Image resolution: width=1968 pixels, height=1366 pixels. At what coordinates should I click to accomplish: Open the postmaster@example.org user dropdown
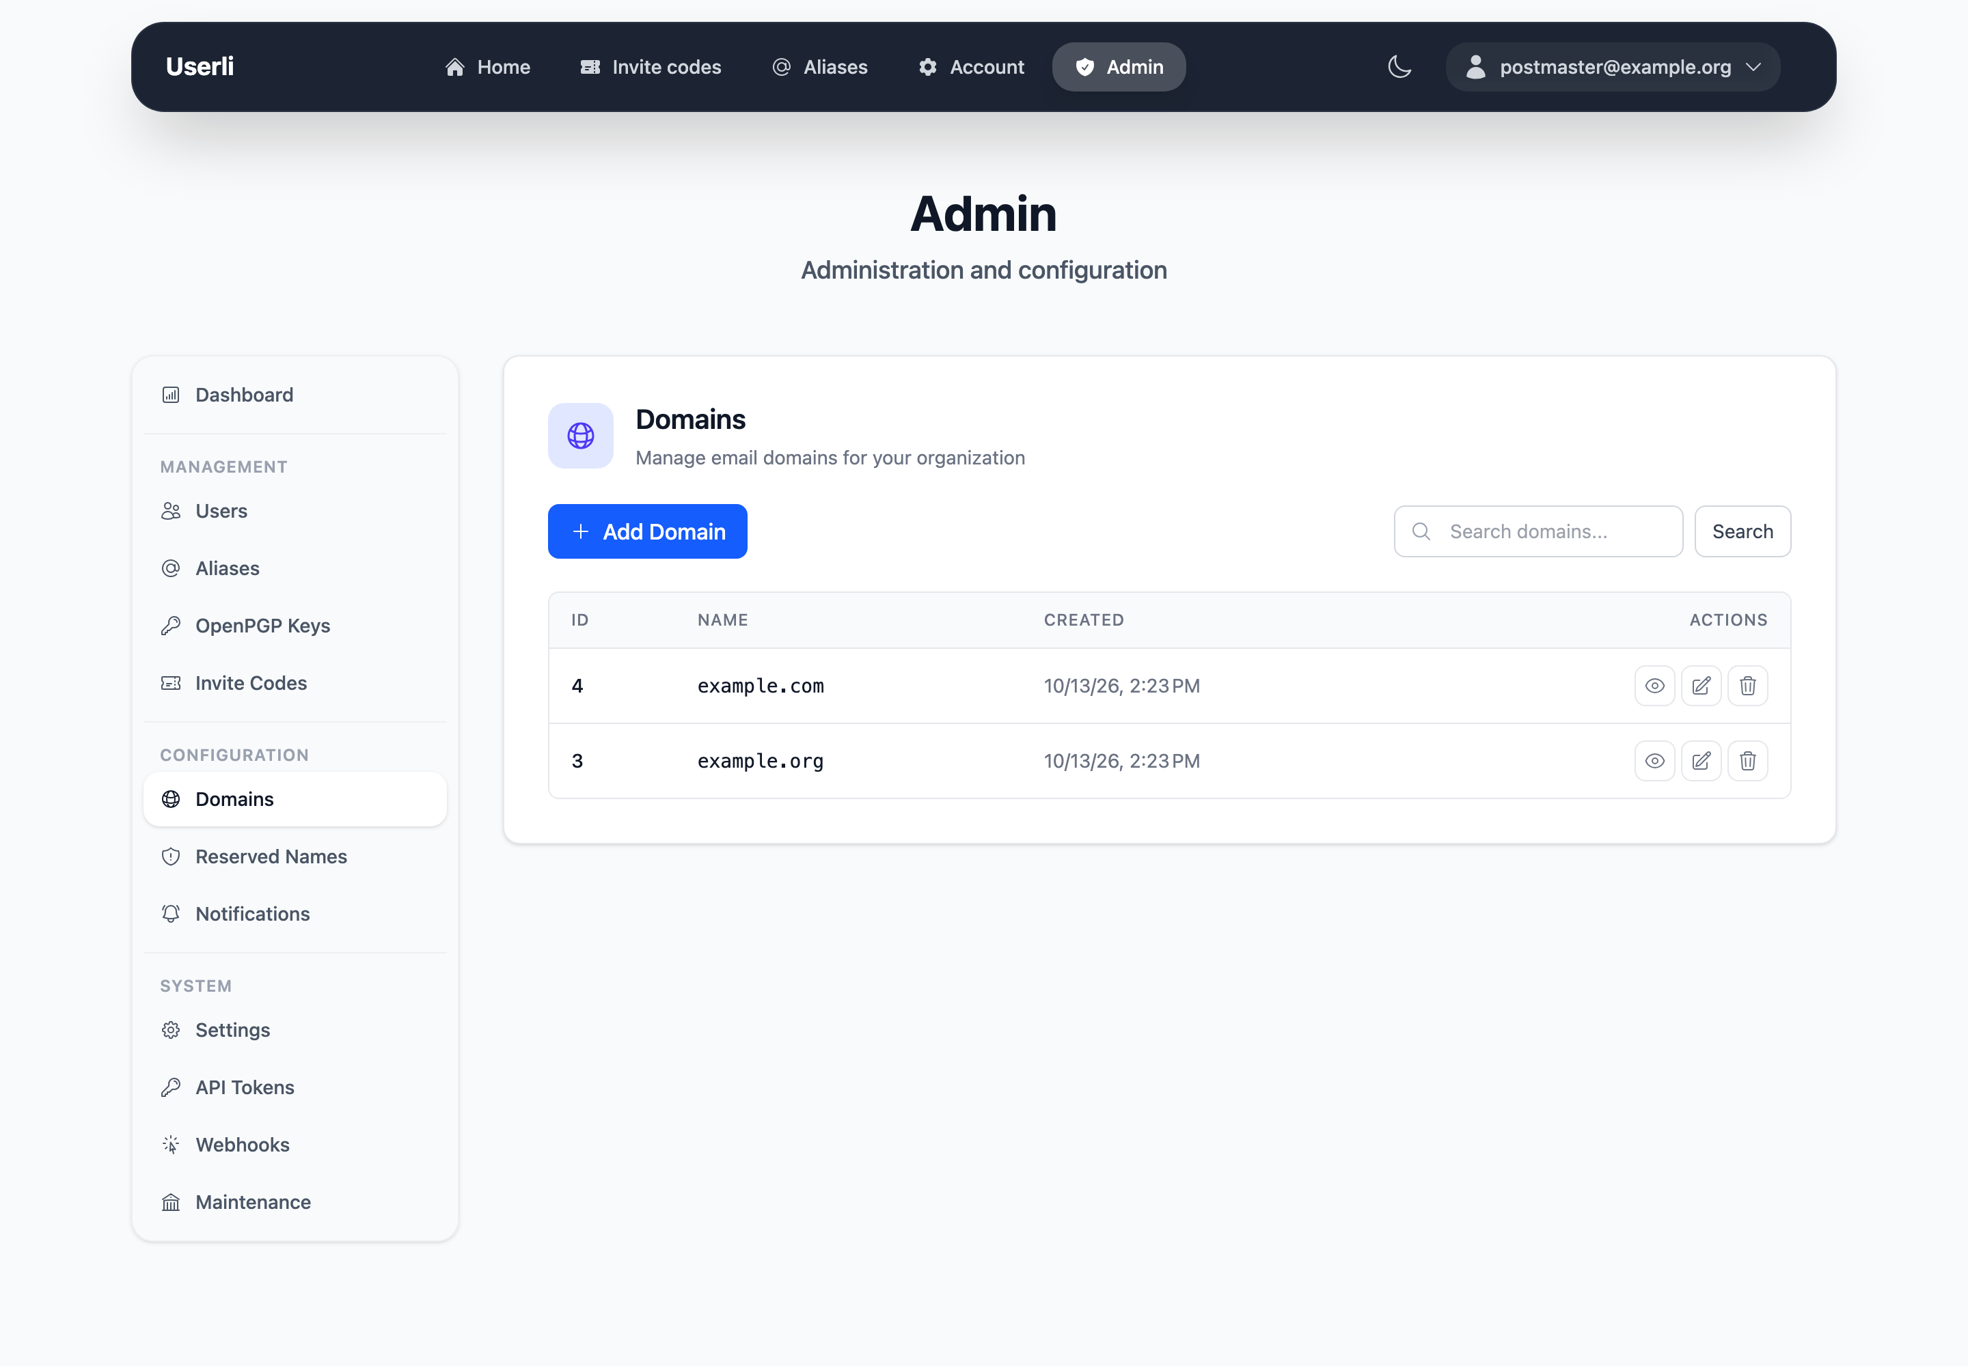tap(1613, 67)
